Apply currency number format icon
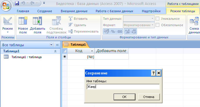 106,31
